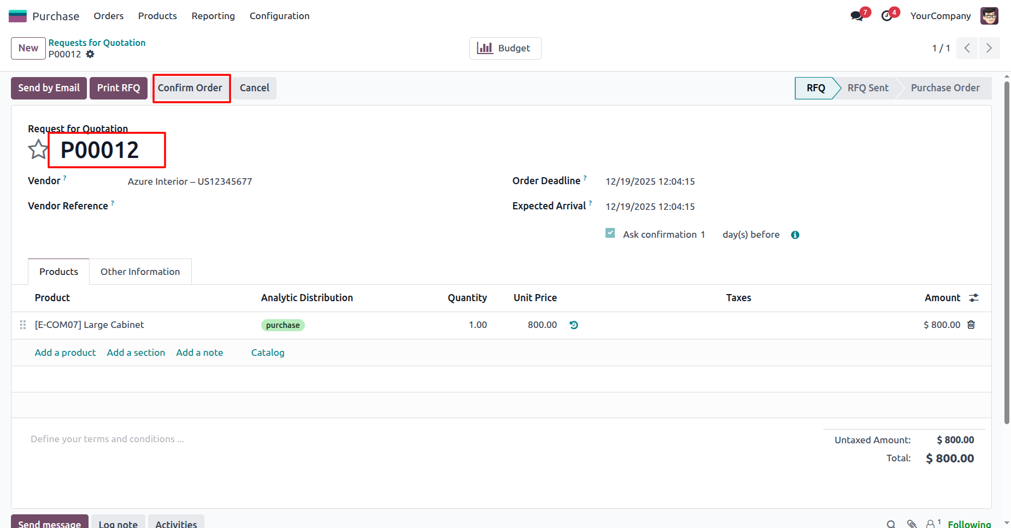Go to next record arrow
This screenshot has height=528, width=1011.
pyautogui.click(x=989, y=48)
